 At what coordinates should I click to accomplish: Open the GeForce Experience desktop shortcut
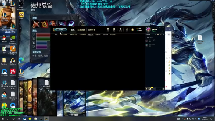point(13,40)
